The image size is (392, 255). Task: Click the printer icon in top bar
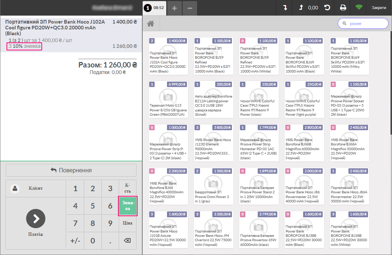point(343,8)
